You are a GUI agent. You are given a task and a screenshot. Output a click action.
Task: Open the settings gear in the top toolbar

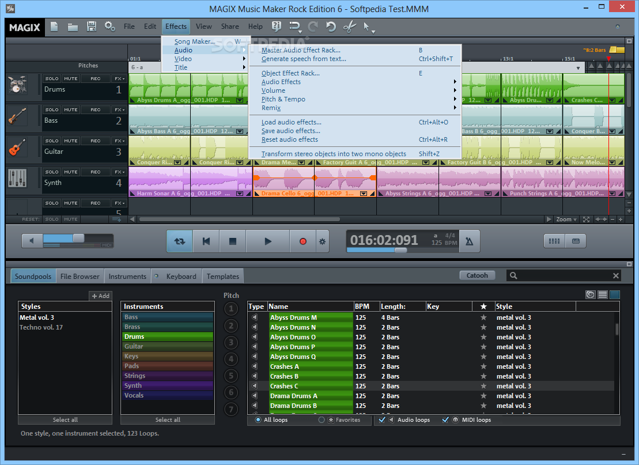tap(109, 27)
